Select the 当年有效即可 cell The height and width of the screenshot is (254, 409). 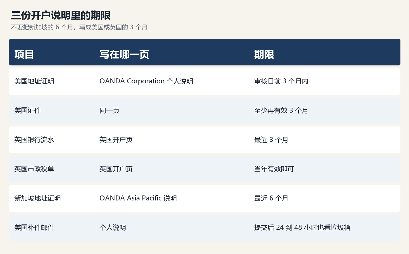click(x=274, y=169)
